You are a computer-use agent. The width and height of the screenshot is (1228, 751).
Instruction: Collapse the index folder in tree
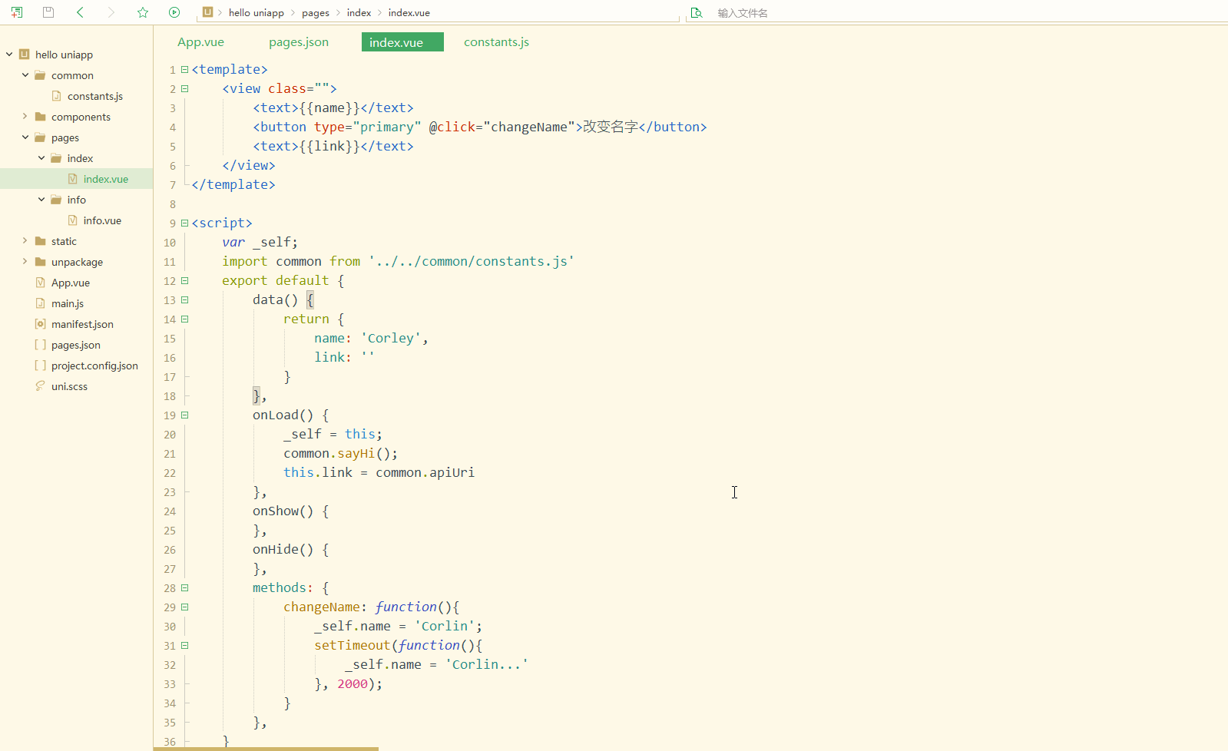point(41,158)
